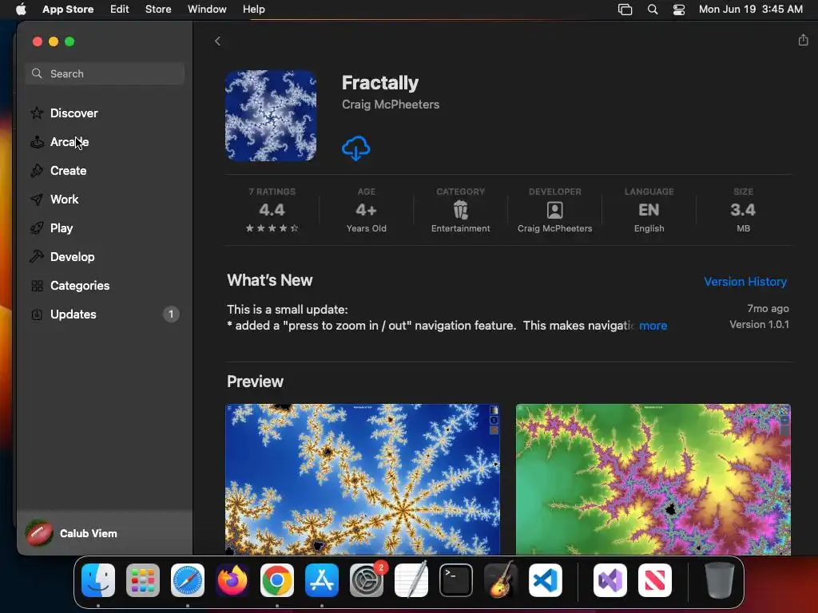The width and height of the screenshot is (818, 613).
Task: Open Finder from the Dock
Action: coord(98,580)
